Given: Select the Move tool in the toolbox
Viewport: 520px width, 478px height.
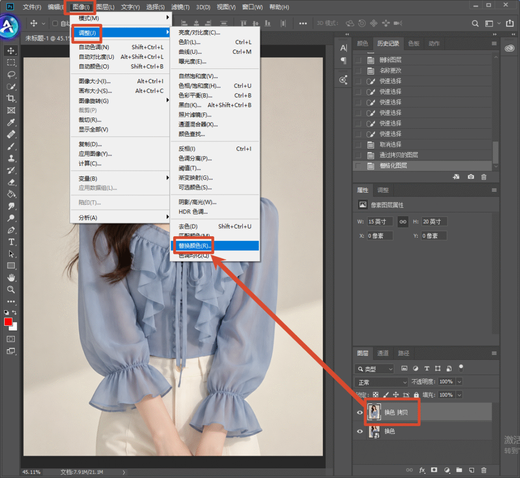Looking at the screenshot, I should coord(11,51).
